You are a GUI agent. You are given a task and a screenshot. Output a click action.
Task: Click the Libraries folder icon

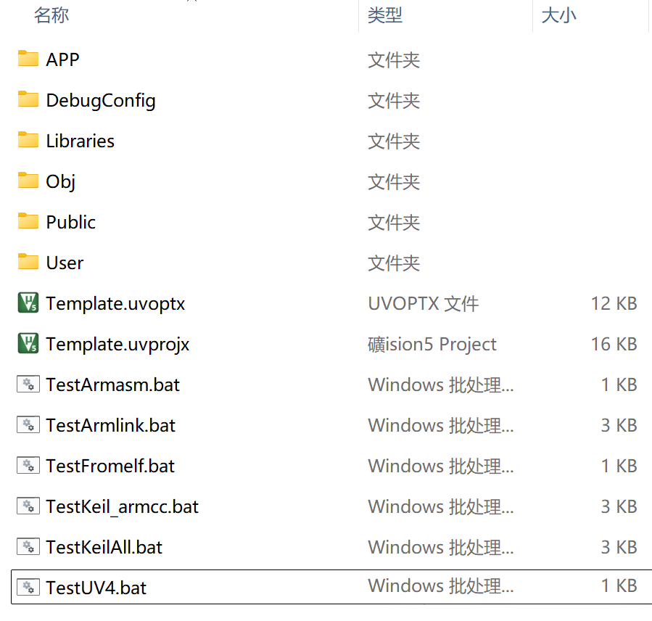click(28, 140)
